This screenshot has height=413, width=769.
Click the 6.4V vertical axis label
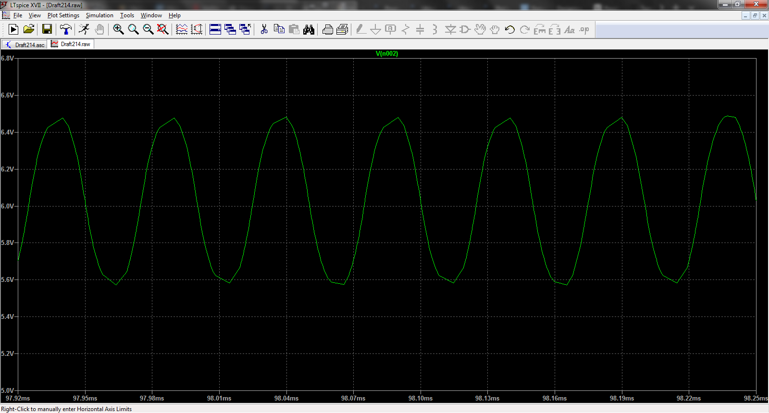point(7,132)
